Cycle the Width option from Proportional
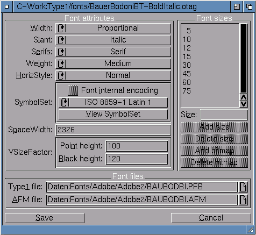This screenshot has width=256, height=235. point(113,29)
